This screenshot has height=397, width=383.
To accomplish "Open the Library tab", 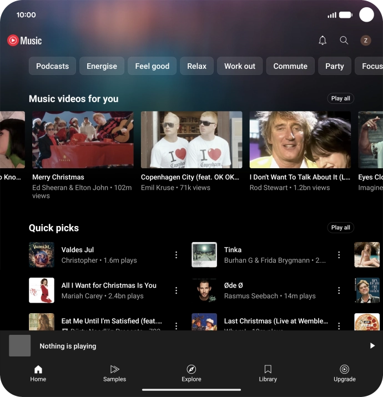I will (x=268, y=374).
